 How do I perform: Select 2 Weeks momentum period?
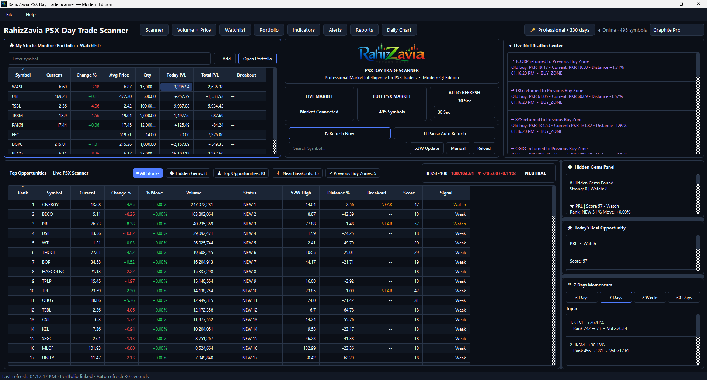point(650,297)
